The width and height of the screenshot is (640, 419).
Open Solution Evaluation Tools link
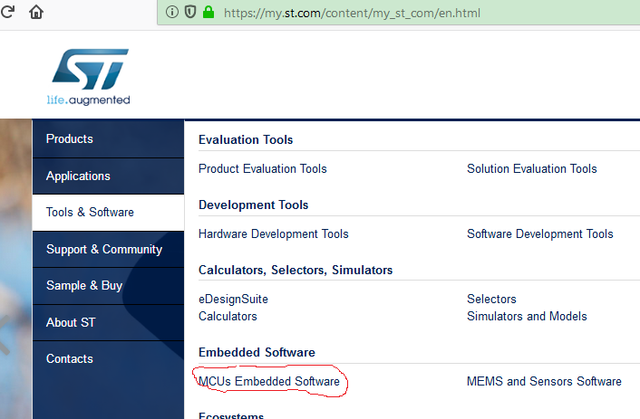click(x=532, y=168)
